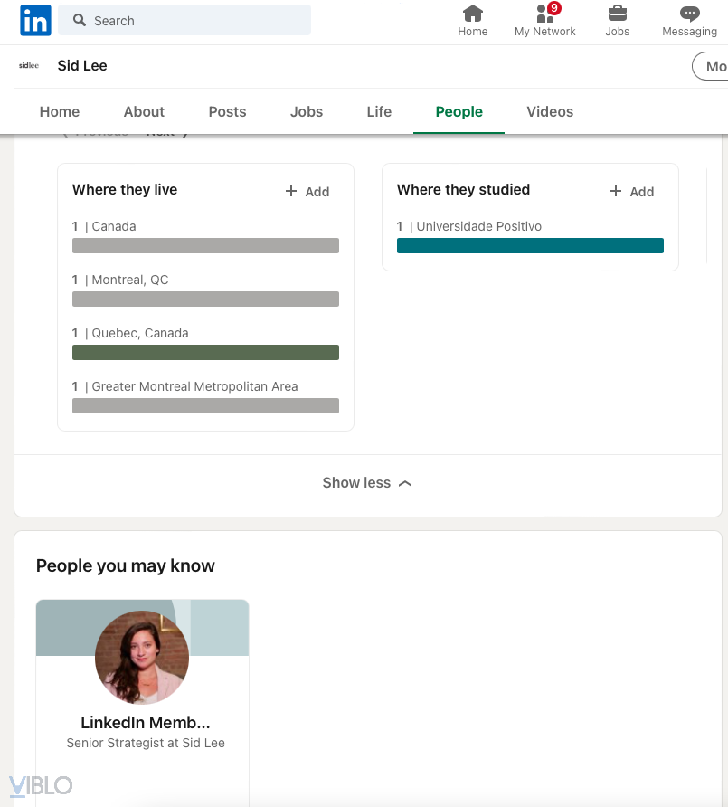Viewport: 728px width, 807px height.
Task: Click into the Search input field
Action: point(199,20)
